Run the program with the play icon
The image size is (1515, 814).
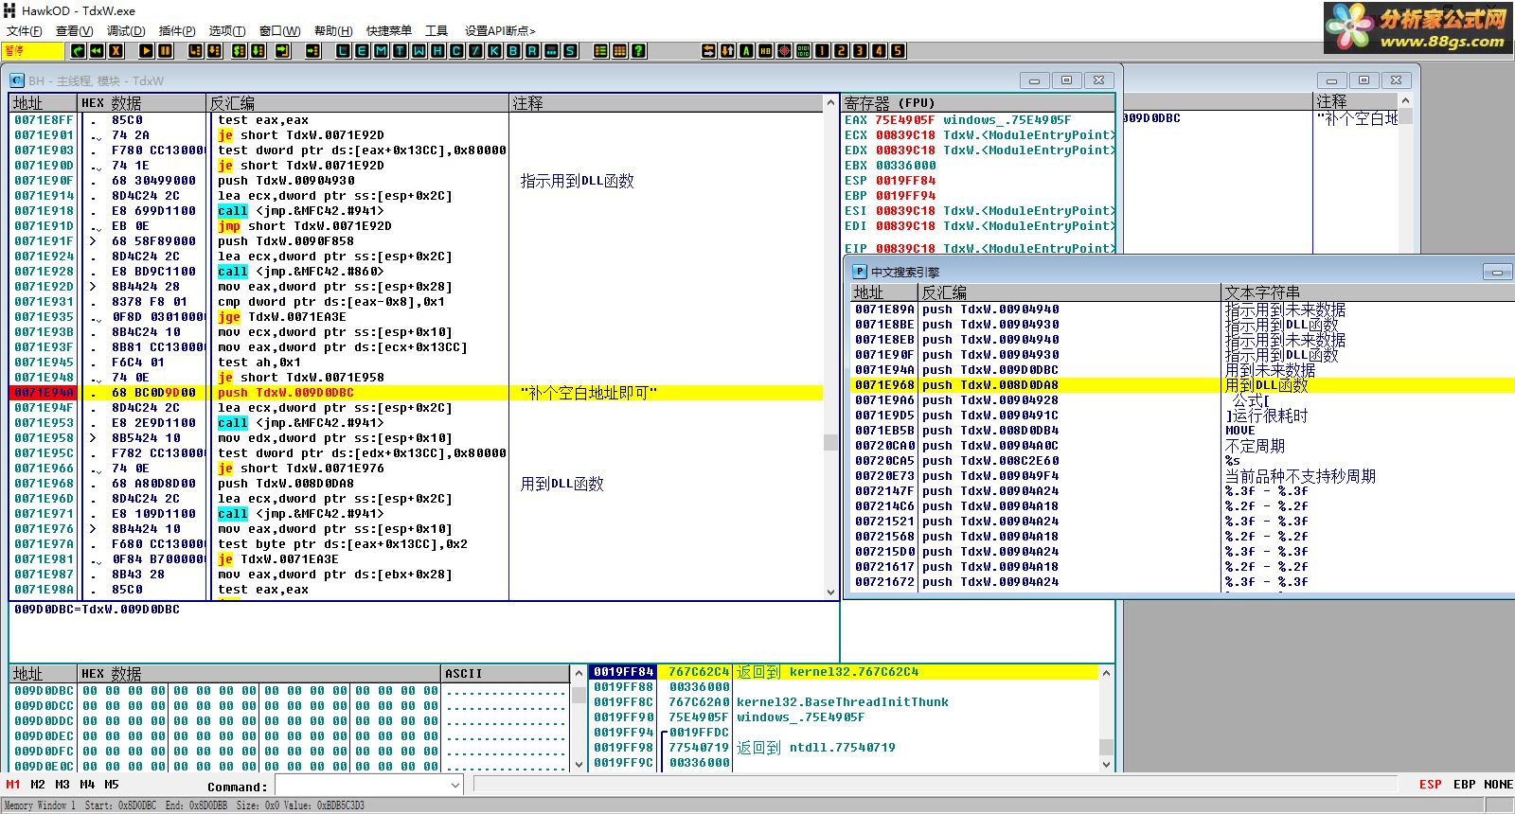pyautogui.click(x=147, y=51)
